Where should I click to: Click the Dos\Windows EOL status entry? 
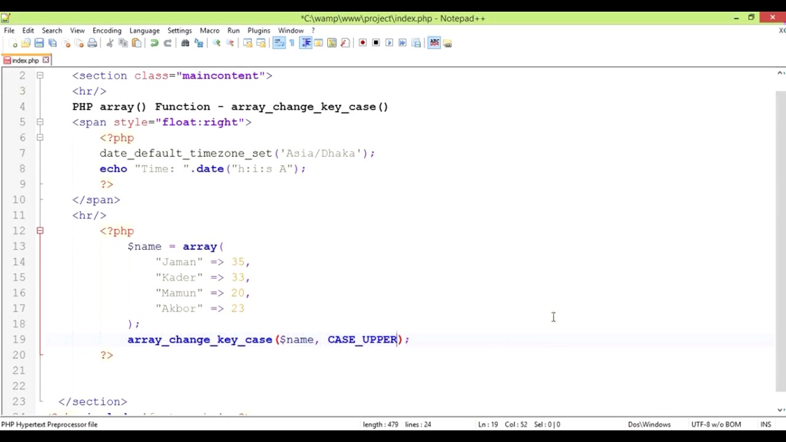coord(649,424)
